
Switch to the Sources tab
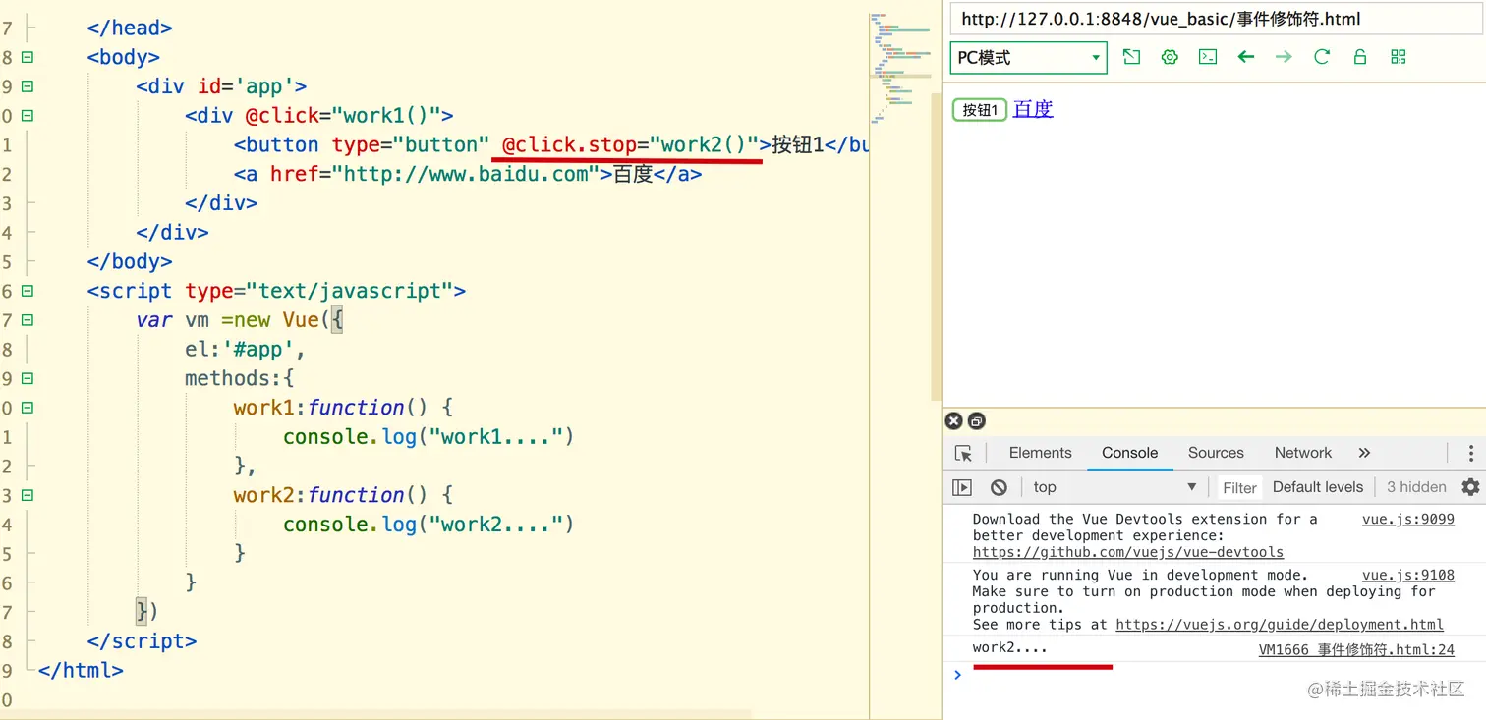point(1216,453)
